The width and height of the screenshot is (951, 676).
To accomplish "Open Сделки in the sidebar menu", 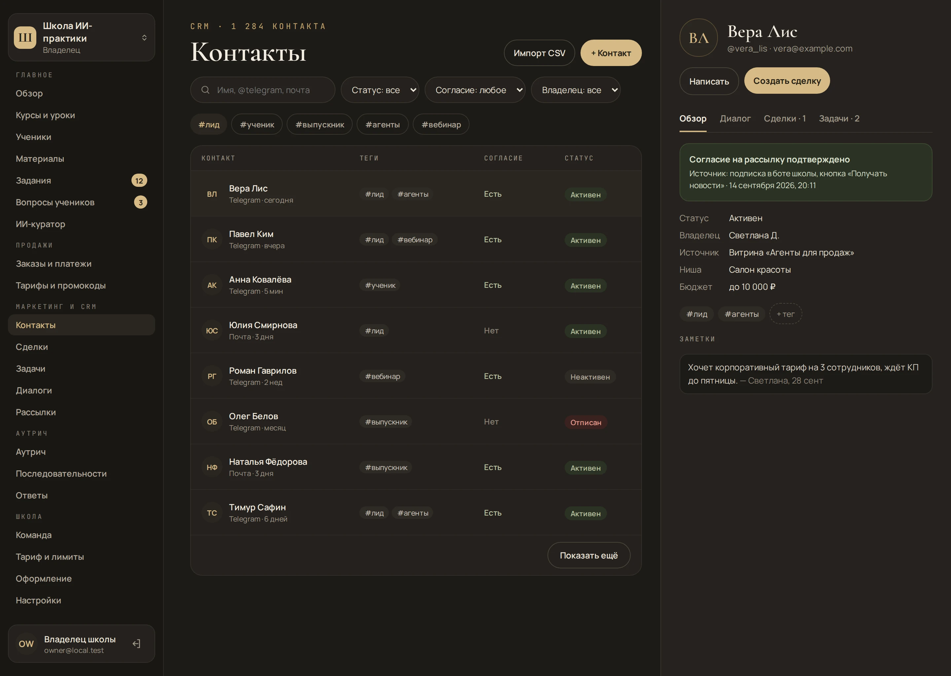I will 82,347.
